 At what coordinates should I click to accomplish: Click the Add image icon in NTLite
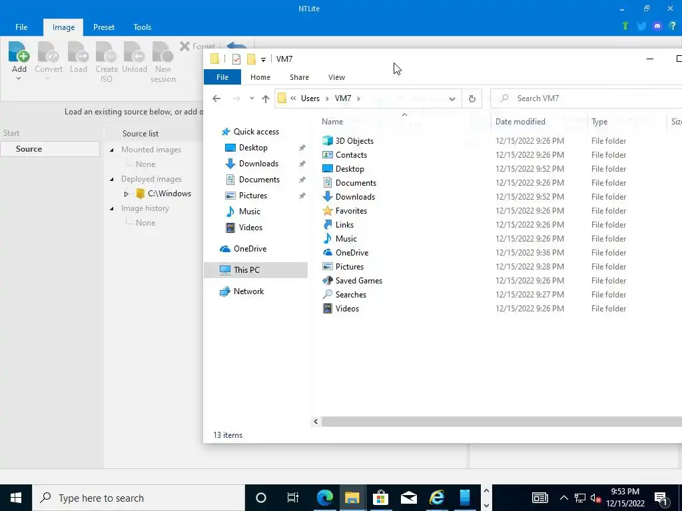[x=19, y=52]
